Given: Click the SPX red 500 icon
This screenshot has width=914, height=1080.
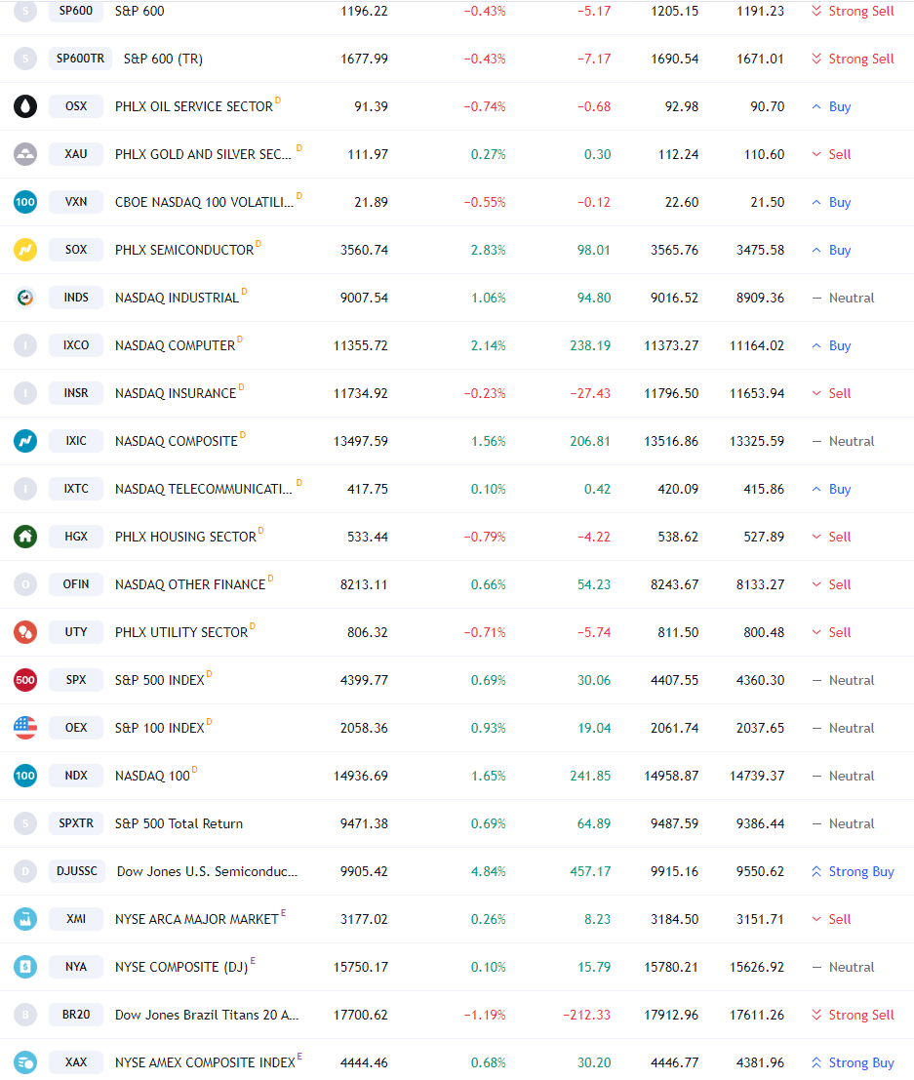Looking at the screenshot, I should 25,680.
